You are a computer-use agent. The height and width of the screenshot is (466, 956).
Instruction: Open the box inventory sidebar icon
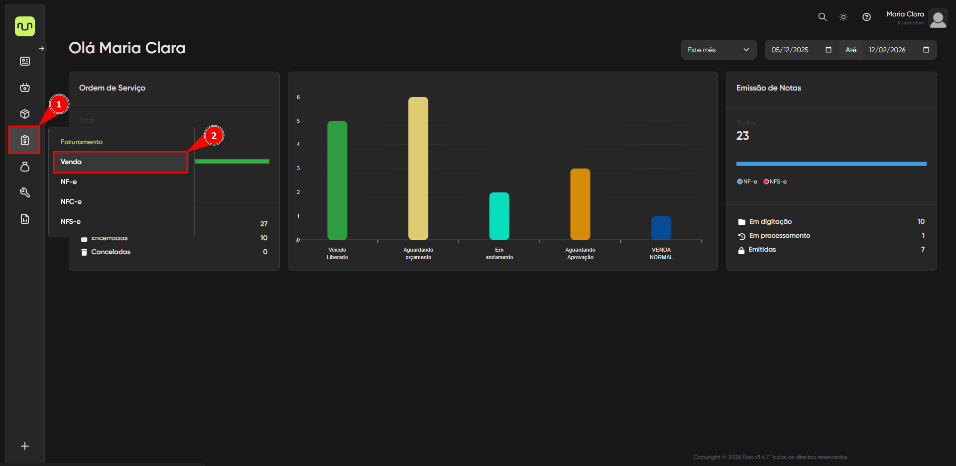24,114
